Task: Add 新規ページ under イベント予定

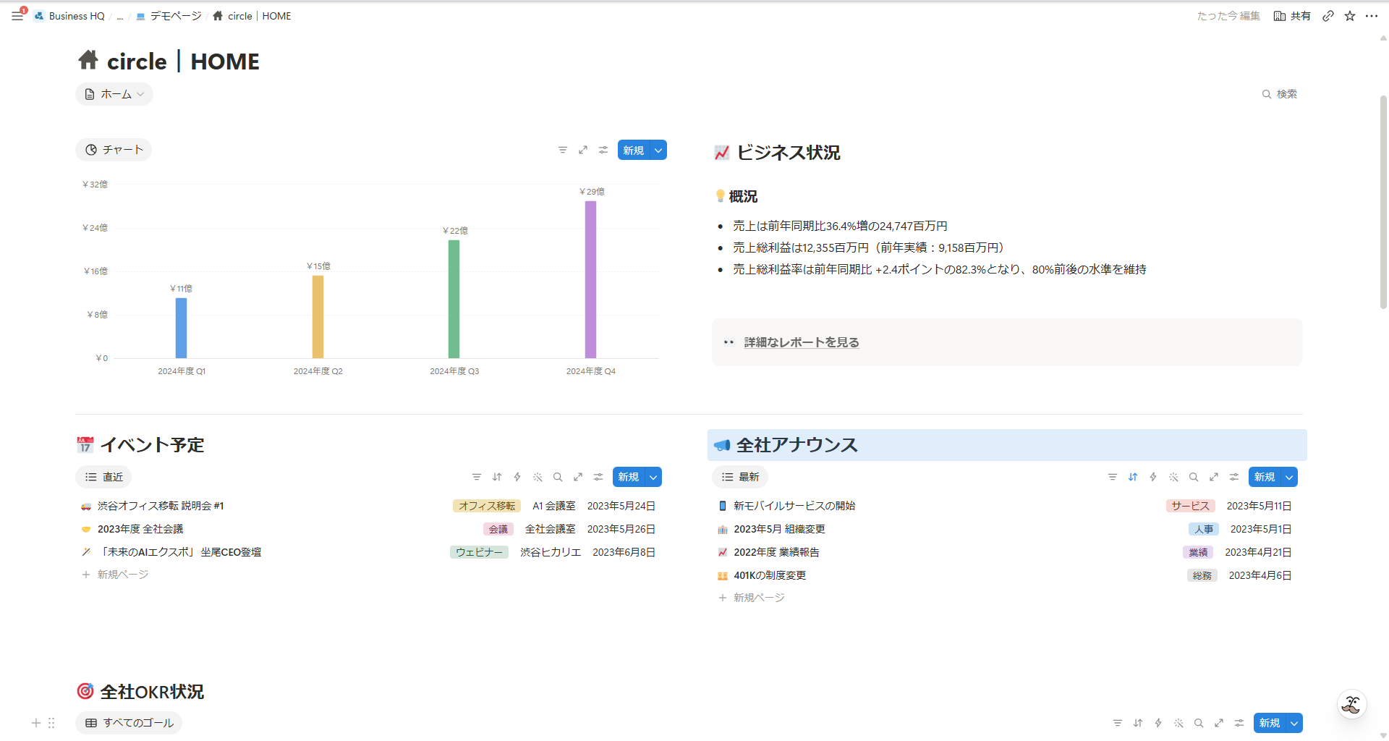Action: 116,575
